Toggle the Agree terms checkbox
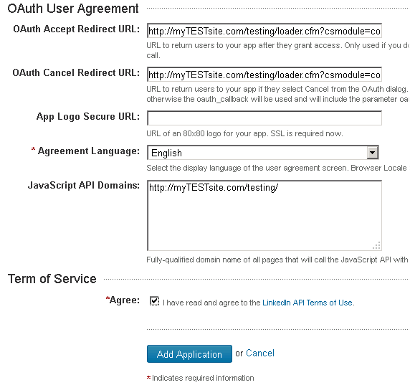410x385 pixels. point(154,301)
